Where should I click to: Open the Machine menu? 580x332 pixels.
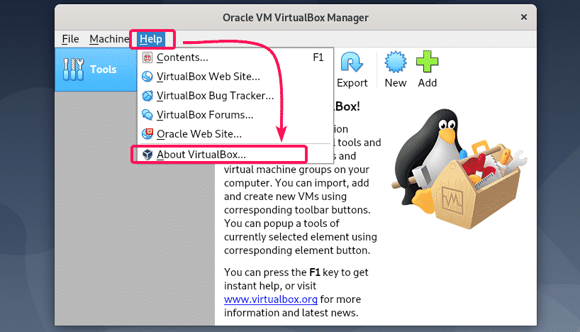109,39
